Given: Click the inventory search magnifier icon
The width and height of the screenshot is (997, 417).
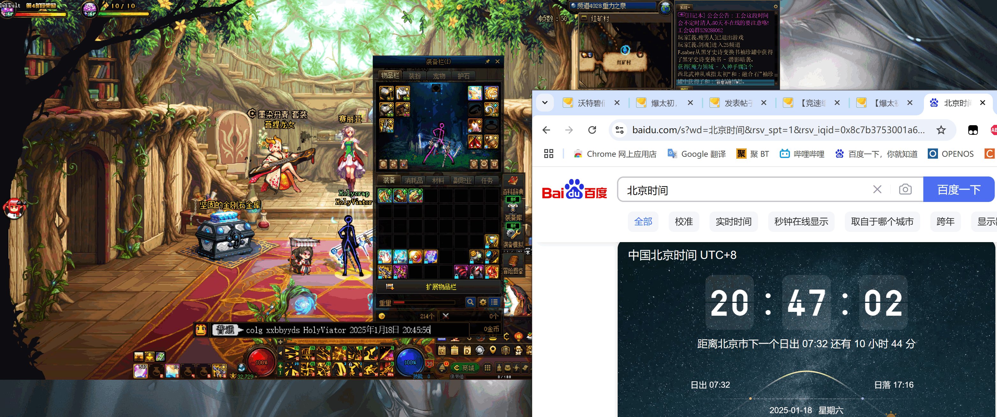Looking at the screenshot, I should pos(470,302).
